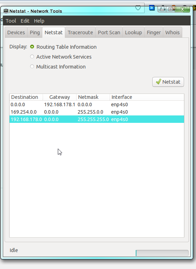
Task: Select Routing Table Information radio button
Action: (32, 47)
